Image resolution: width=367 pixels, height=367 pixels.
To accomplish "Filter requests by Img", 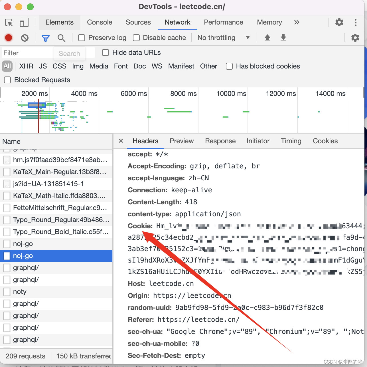I will point(78,66).
